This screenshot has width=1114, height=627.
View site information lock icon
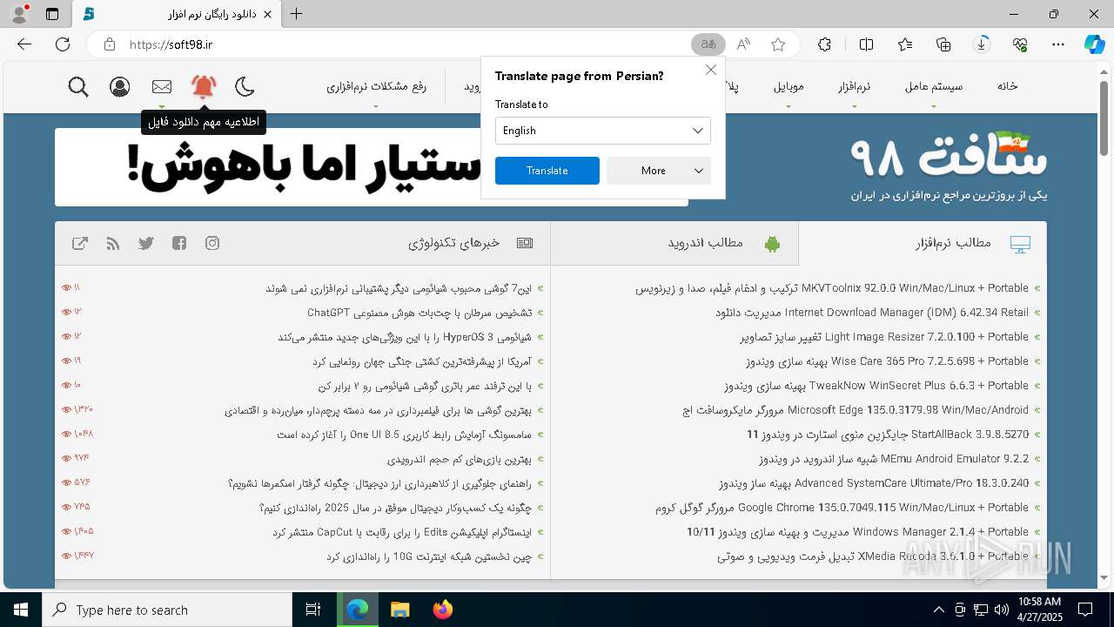[x=109, y=44]
